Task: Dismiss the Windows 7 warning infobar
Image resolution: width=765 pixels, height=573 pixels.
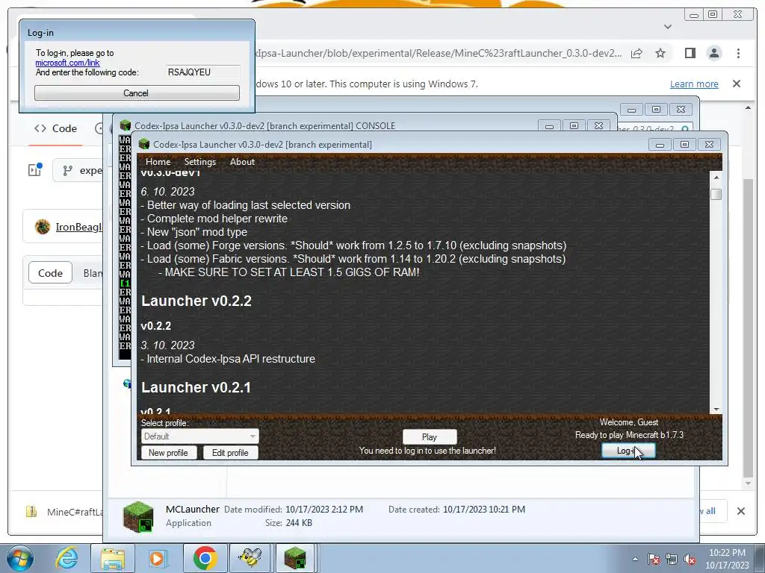Action: pos(737,84)
